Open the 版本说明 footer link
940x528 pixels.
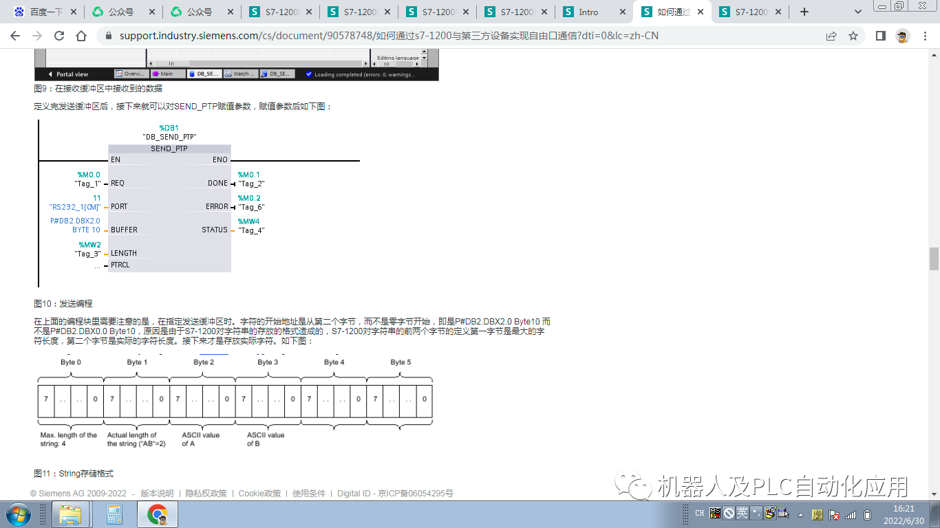coord(157,494)
